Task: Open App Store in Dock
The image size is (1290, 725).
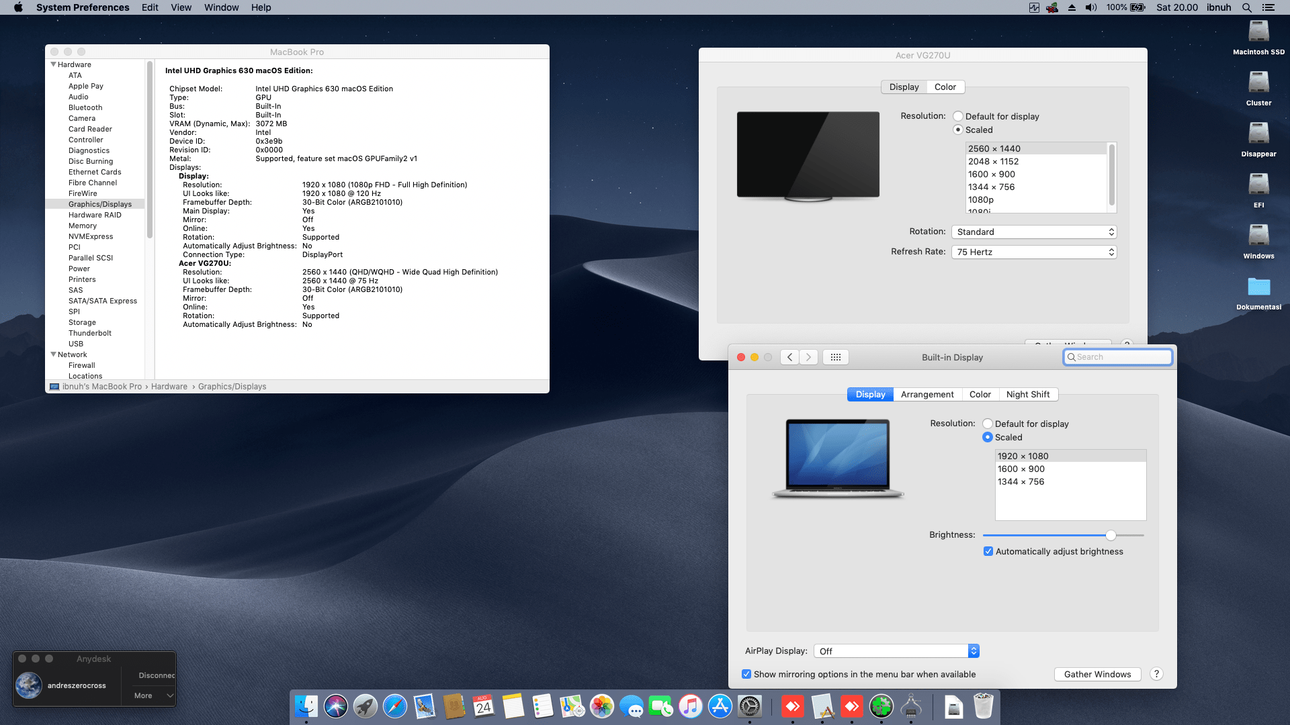Action: [720, 706]
